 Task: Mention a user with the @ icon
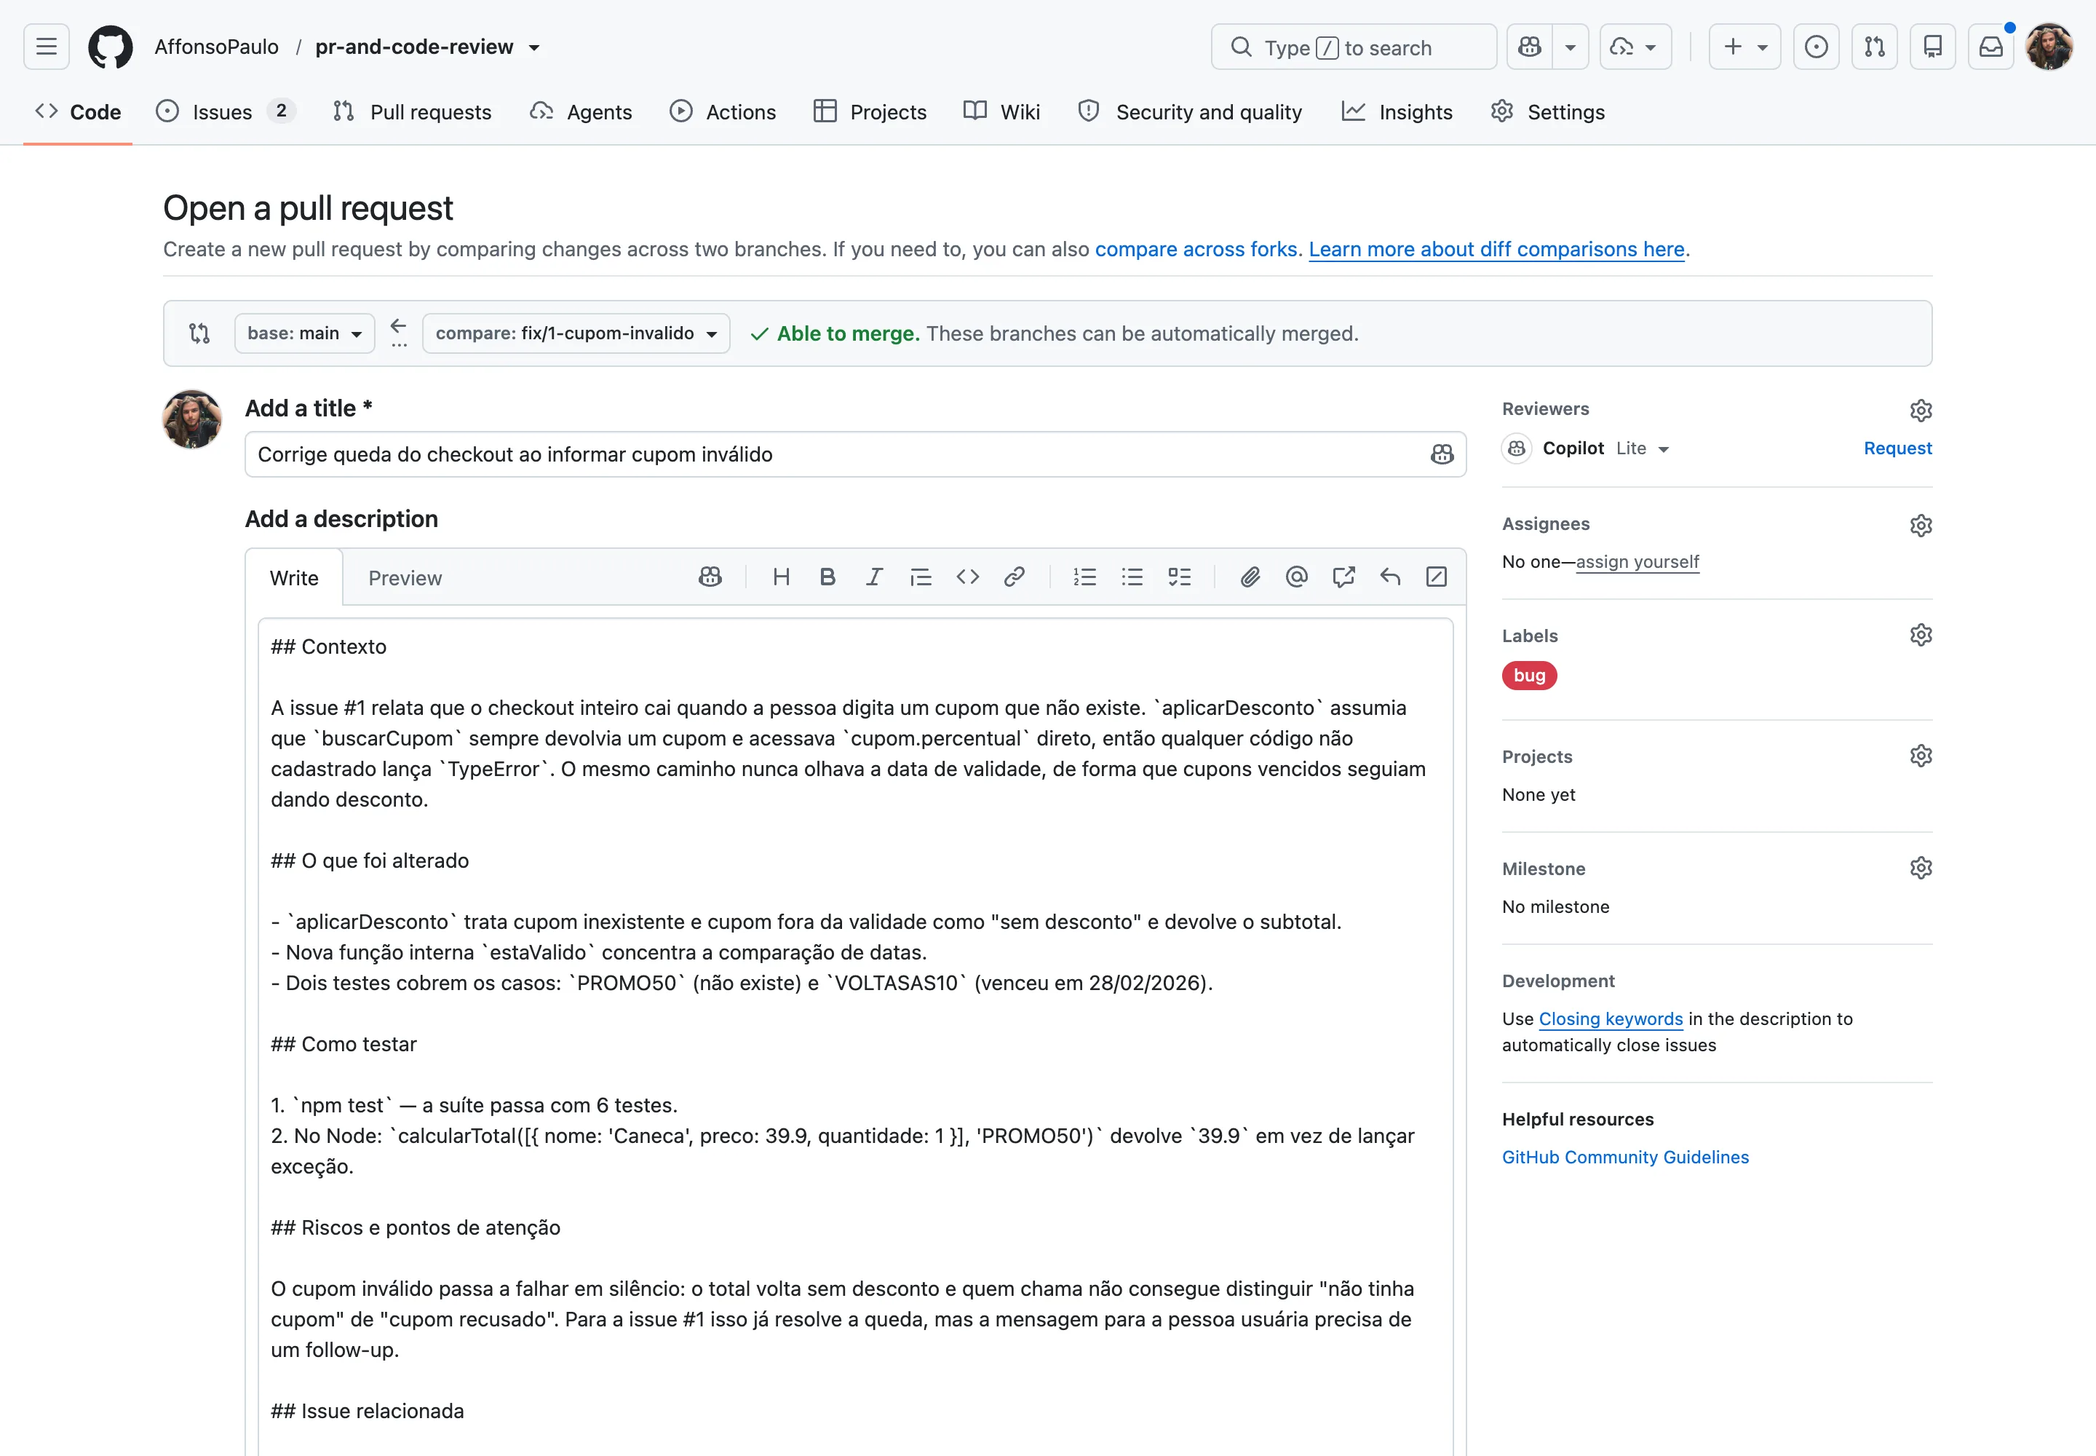1296,577
